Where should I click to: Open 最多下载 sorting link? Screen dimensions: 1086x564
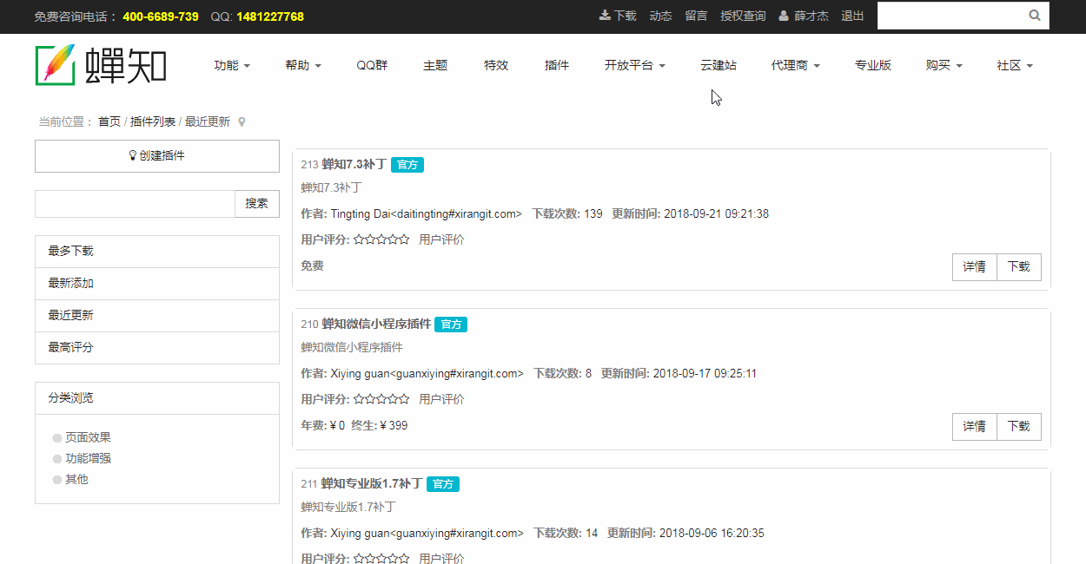[x=157, y=252]
